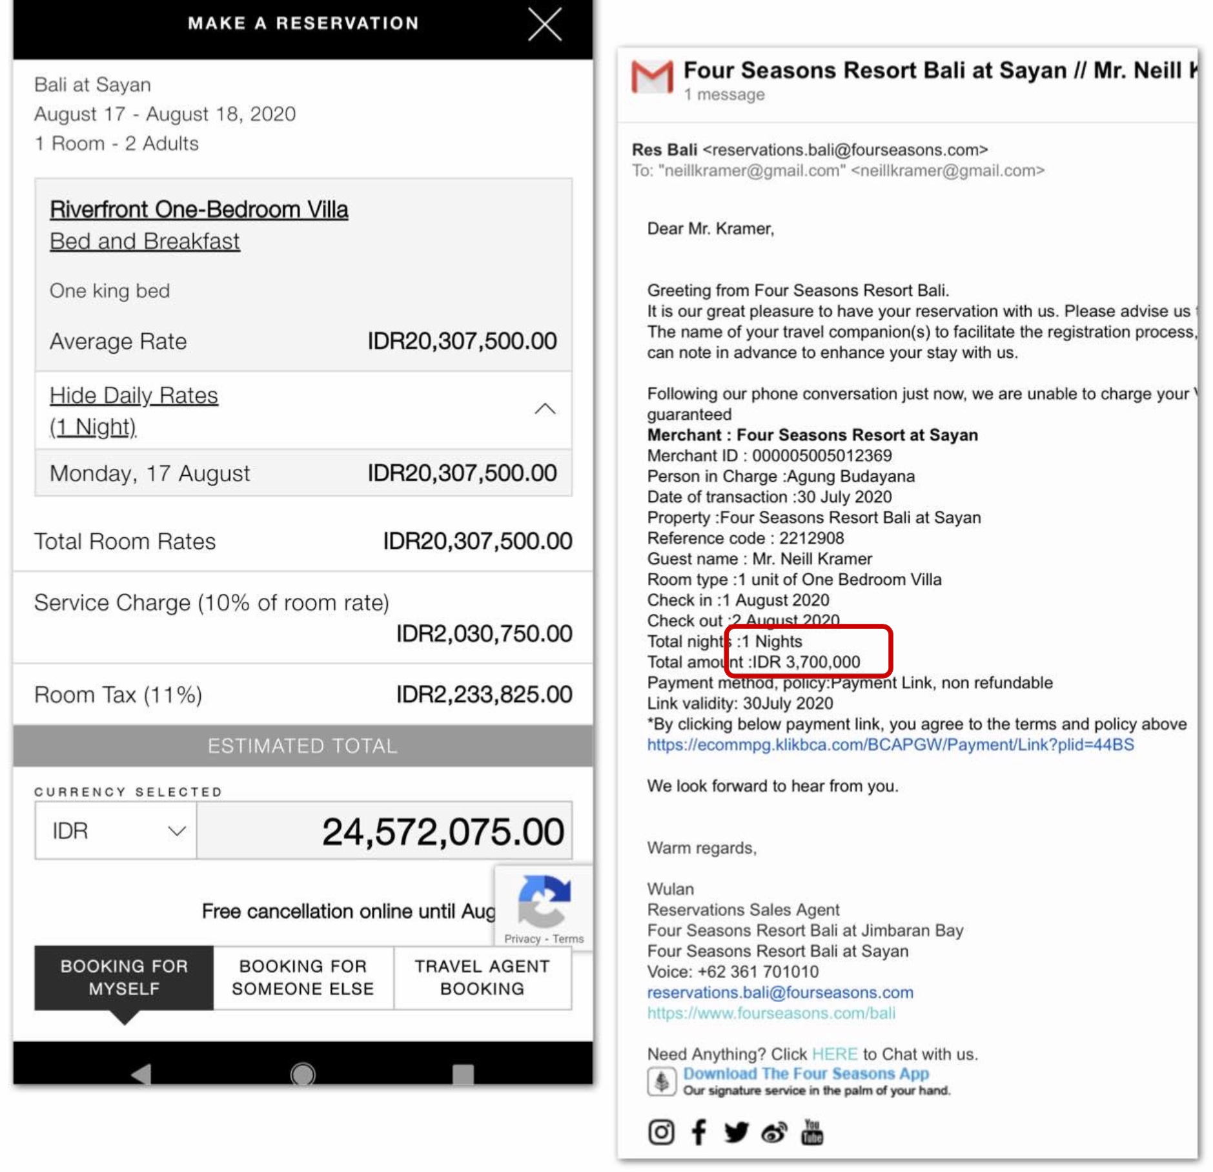Click the estimated total 24,572,075.00 field
This screenshot has width=1213, height=1172.
click(x=384, y=830)
